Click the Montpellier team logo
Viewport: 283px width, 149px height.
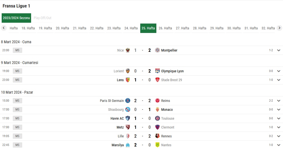pyautogui.click(x=157, y=50)
